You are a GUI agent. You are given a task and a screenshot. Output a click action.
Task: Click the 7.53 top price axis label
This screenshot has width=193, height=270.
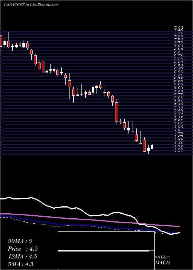pyautogui.click(x=178, y=27)
